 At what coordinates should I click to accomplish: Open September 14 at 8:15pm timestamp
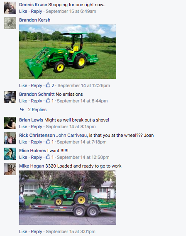tap(71, 127)
